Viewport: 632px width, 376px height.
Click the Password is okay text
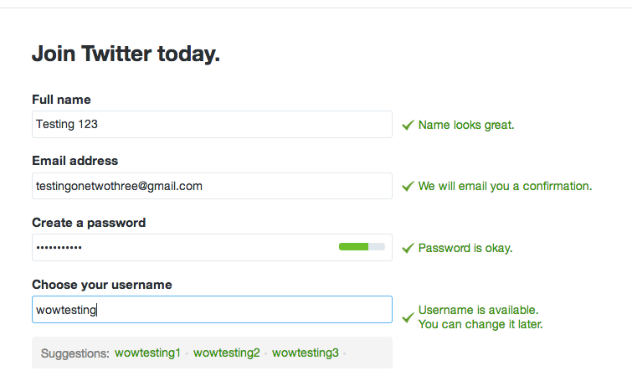pos(465,248)
